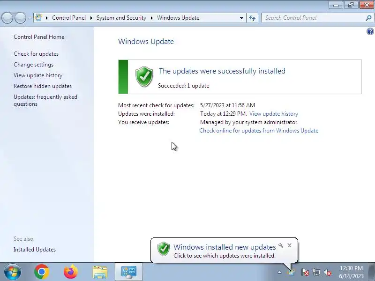The height and width of the screenshot is (281, 375).
Task: Click Check online for updates from Windows Update
Action: coord(259,131)
